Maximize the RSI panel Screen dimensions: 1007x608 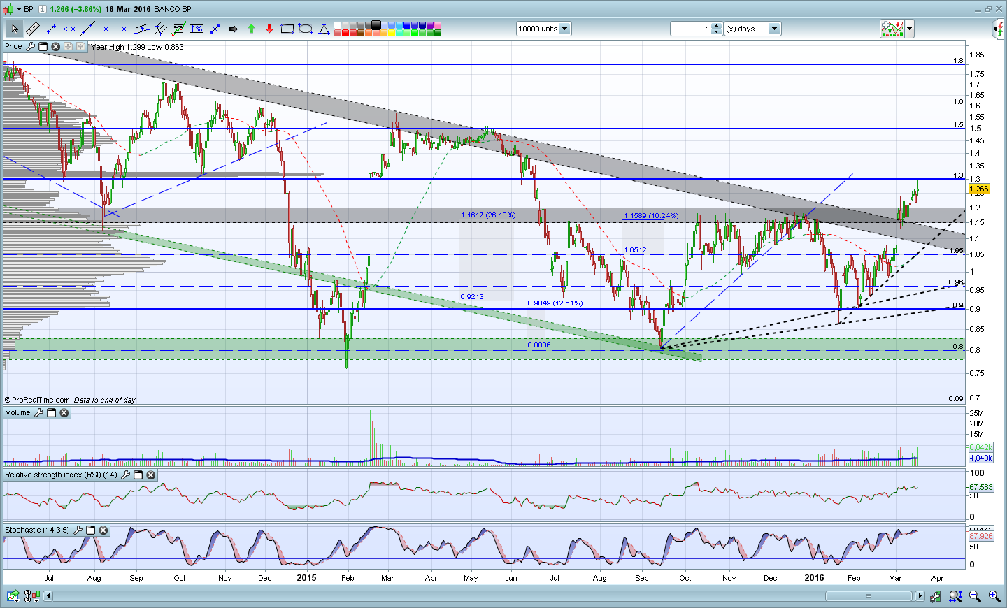[x=138, y=475]
